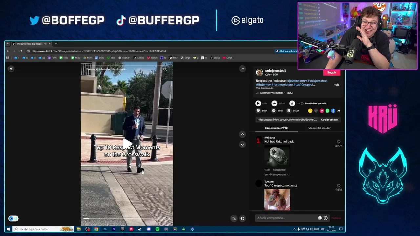Open the three-dot more options menu
Image resolution: width=420 pixels, height=236 pixels.
tap(242, 69)
